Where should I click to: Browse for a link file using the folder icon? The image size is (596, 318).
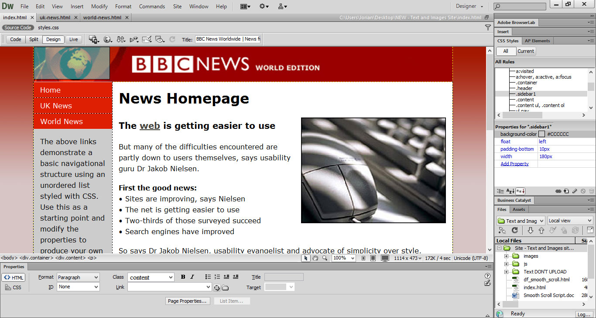point(225,287)
